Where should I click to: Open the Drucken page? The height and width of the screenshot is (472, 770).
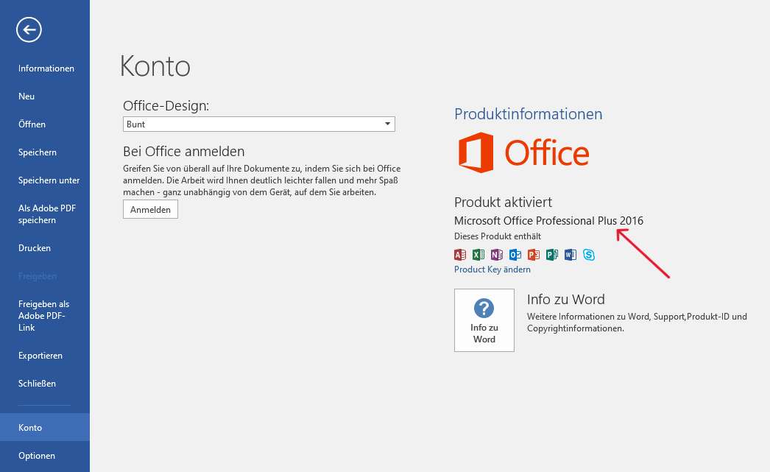[x=35, y=248]
